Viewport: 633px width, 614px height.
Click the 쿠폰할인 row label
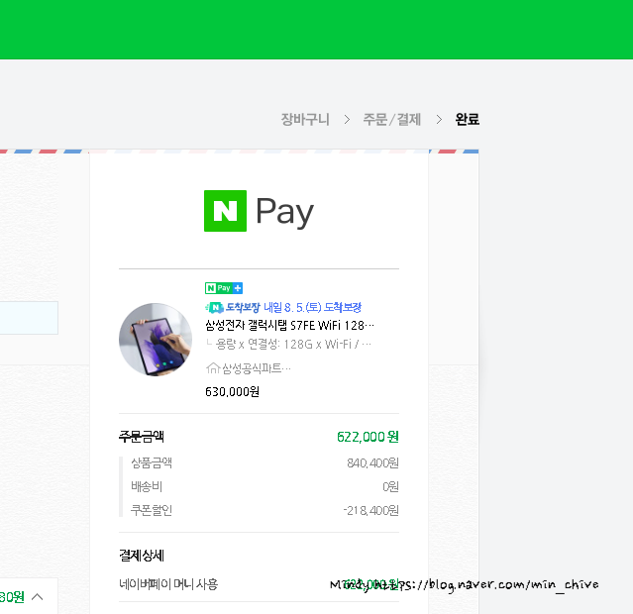click(x=152, y=510)
